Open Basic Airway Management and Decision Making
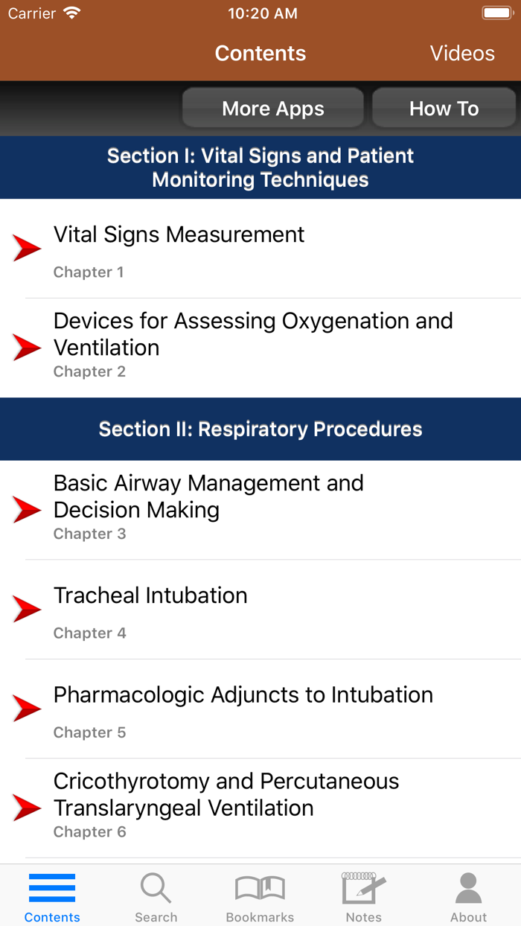521x926 pixels. [x=208, y=496]
